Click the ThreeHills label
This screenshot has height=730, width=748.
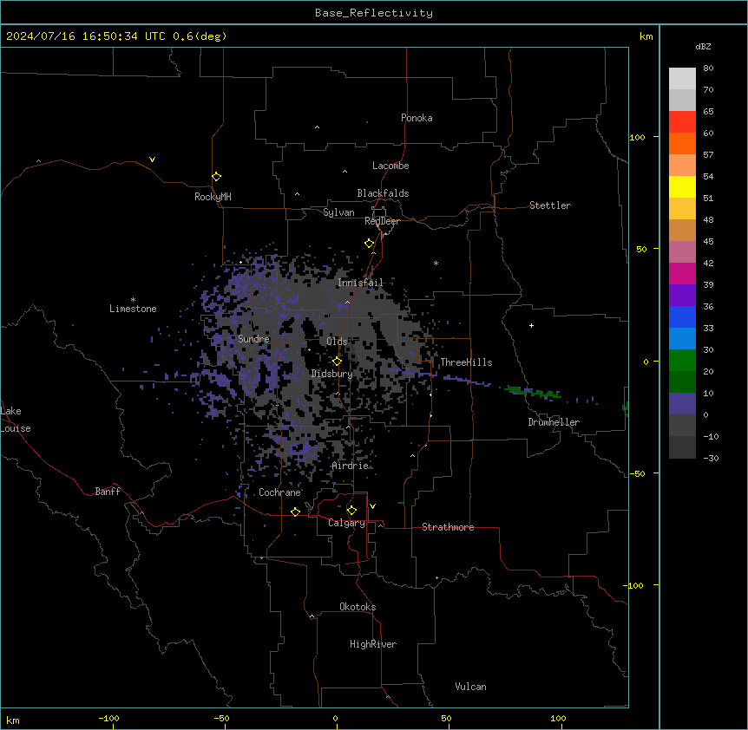[x=466, y=362]
